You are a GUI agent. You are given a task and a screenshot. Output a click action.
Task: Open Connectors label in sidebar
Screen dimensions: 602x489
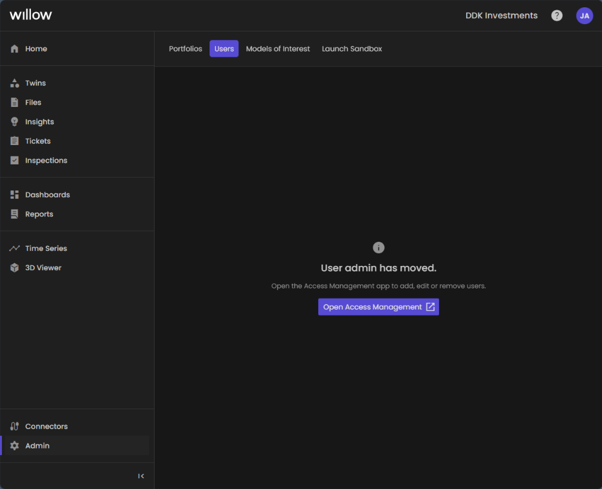point(46,426)
